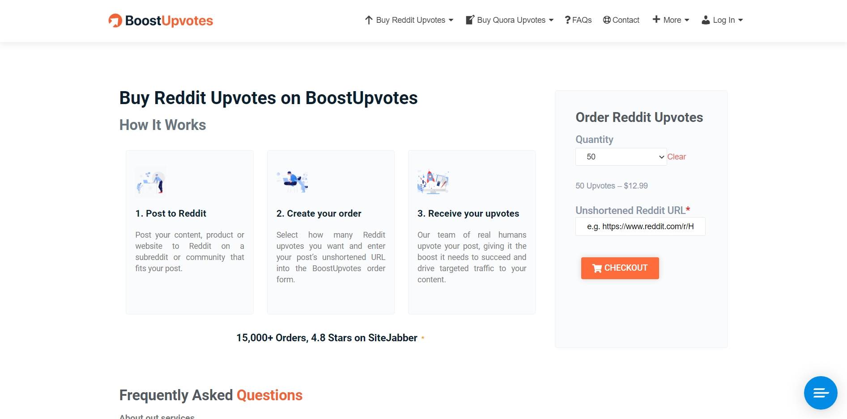Click the BoostUpvotes logo icon
Viewport: 847px width, 419px height.
click(115, 21)
